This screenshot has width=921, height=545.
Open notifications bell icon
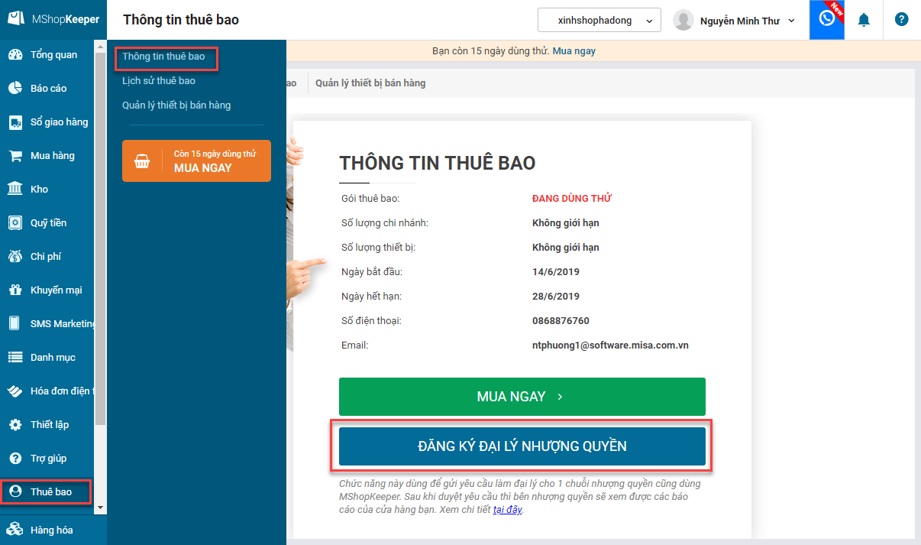864,20
